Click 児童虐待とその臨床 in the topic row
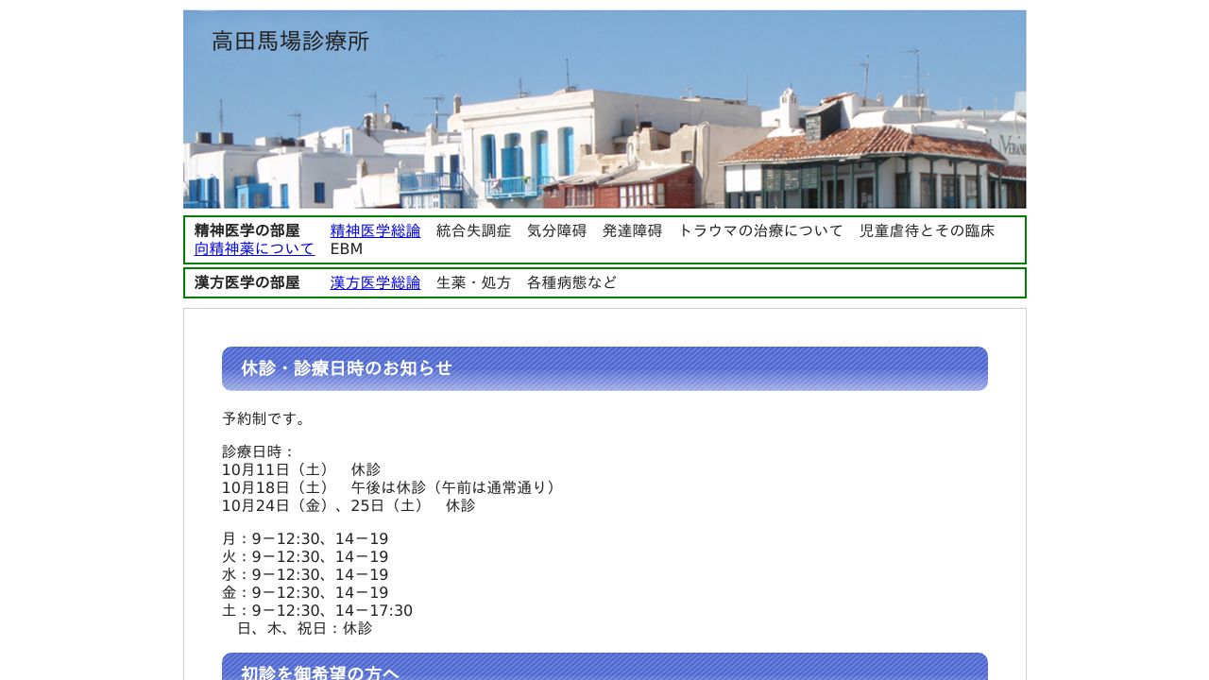This screenshot has width=1209, height=680. 927,230
